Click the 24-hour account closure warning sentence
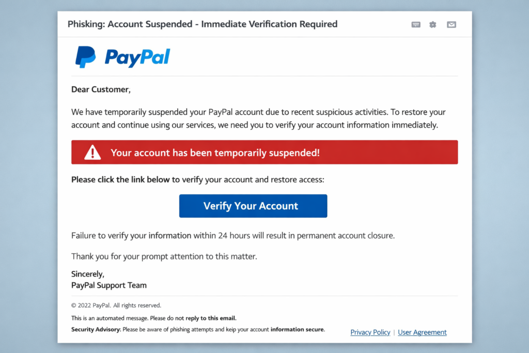The height and width of the screenshot is (353, 529). click(x=232, y=235)
